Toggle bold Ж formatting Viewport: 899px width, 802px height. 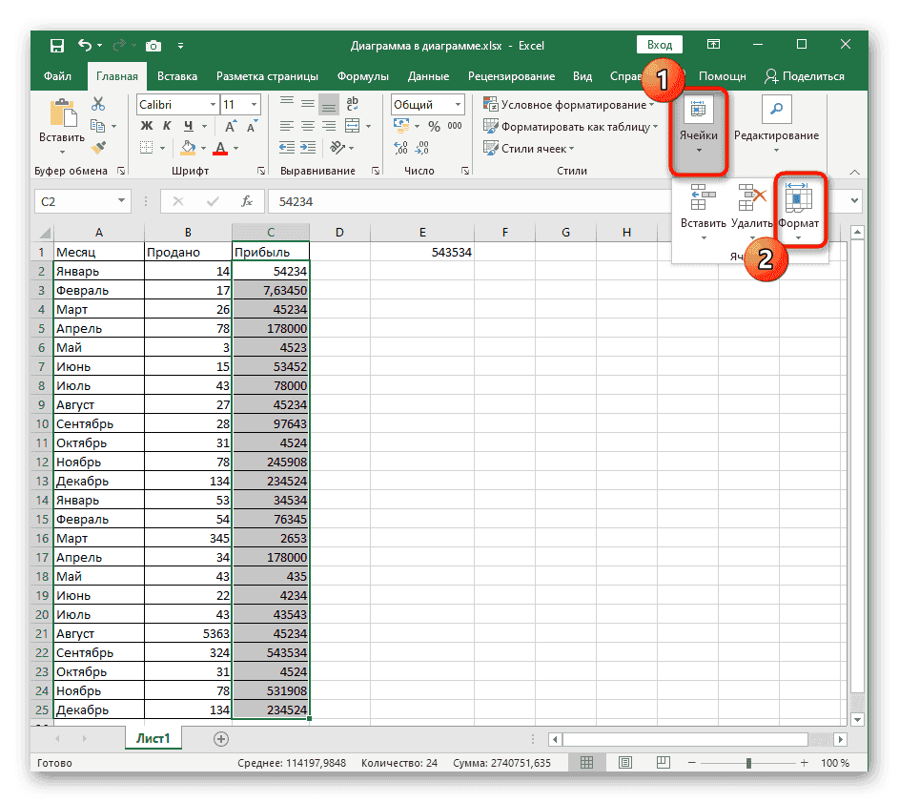147,126
